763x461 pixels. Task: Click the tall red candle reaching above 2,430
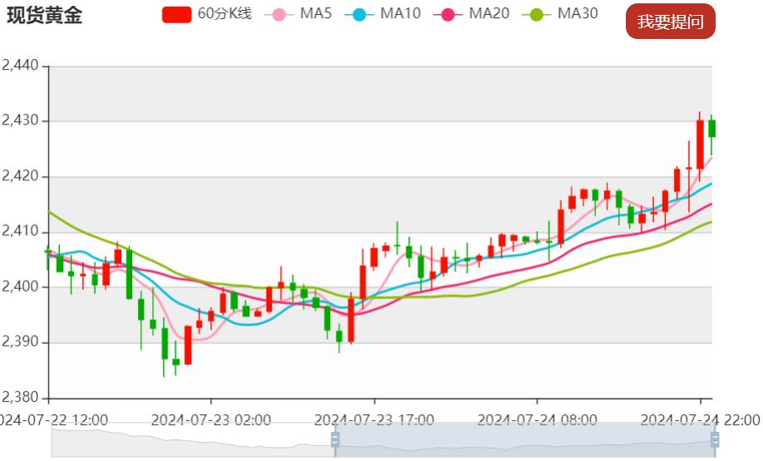[700, 145]
